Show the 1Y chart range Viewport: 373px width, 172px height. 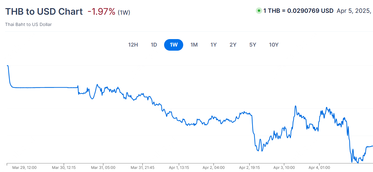coord(214,45)
